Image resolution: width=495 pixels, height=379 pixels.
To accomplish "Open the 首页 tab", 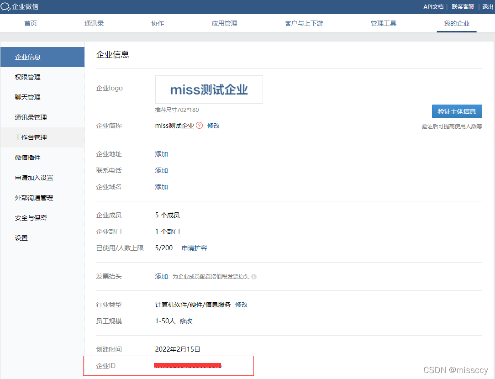I will [x=31, y=23].
